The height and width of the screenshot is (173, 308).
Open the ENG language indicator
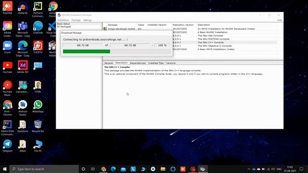click(x=279, y=169)
